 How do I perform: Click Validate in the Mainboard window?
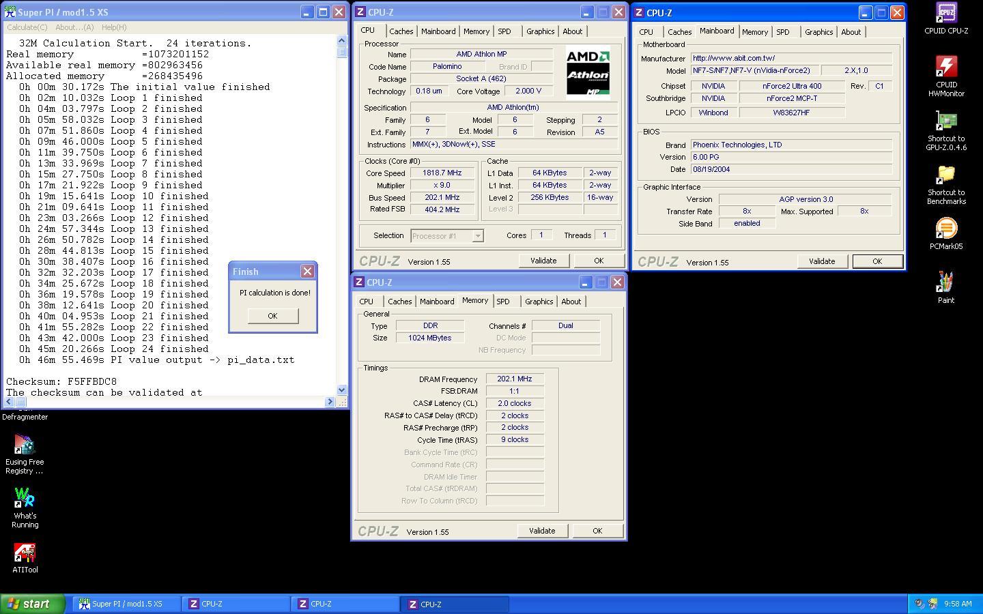click(x=822, y=261)
